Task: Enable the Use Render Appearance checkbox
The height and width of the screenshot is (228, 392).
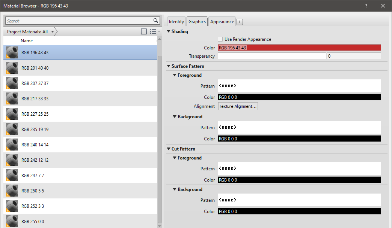Action: (x=220, y=39)
